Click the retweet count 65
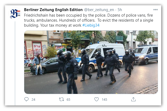 [x=68, y=99]
